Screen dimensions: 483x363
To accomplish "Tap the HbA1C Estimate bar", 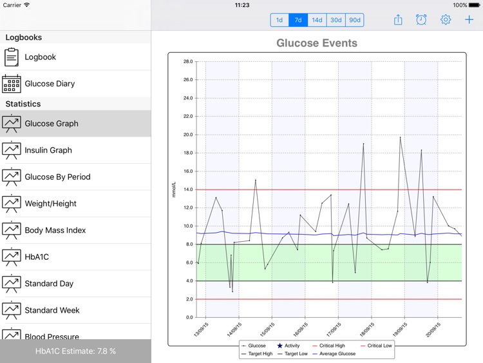I will (75, 351).
